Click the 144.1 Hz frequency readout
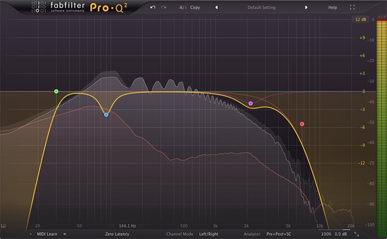Screen dimensions: 387x239 [x=127, y=226]
